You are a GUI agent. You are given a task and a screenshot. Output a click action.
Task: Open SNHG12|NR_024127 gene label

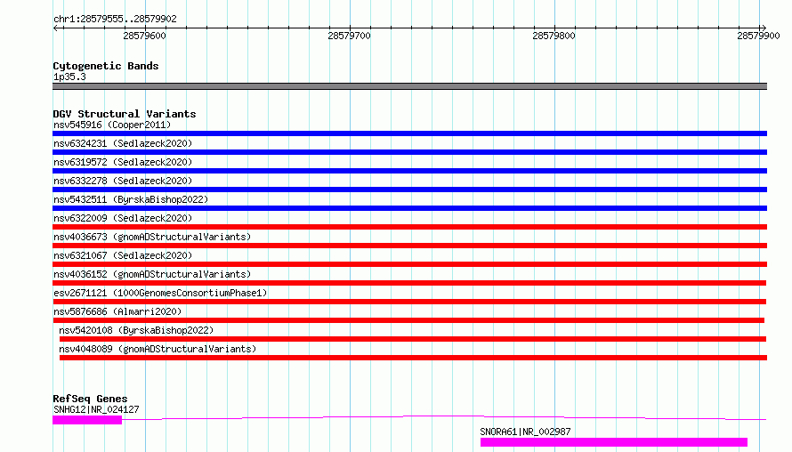(96, 409)
